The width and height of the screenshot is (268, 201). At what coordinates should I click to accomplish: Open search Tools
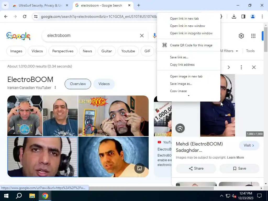coord(250,51)
